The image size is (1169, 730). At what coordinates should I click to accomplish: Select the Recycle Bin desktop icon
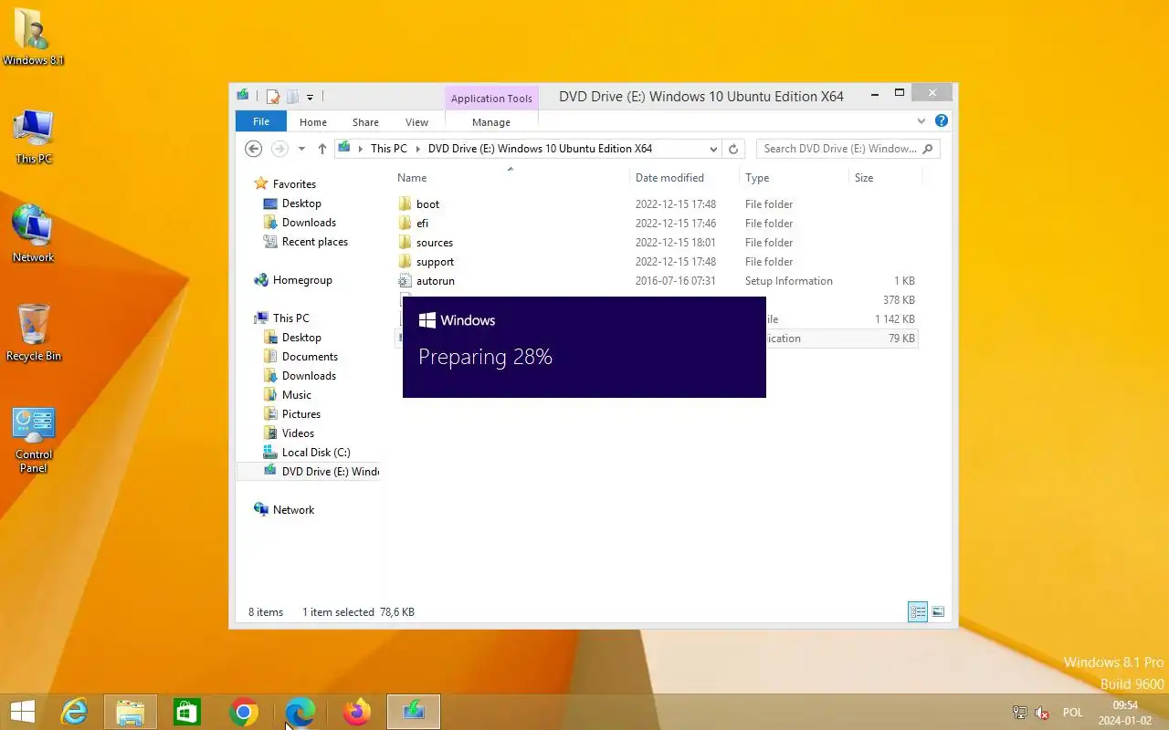click(34, 332)
